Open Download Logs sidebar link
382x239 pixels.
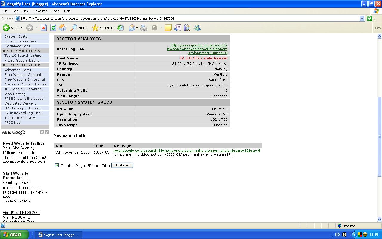click(17, 46)
